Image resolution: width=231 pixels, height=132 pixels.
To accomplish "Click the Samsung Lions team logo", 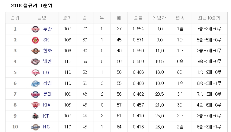I will pyautogui.click(x=35, y=83).
